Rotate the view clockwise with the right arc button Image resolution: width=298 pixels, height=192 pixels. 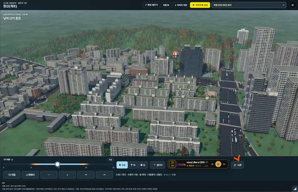[x=104, y=175]
